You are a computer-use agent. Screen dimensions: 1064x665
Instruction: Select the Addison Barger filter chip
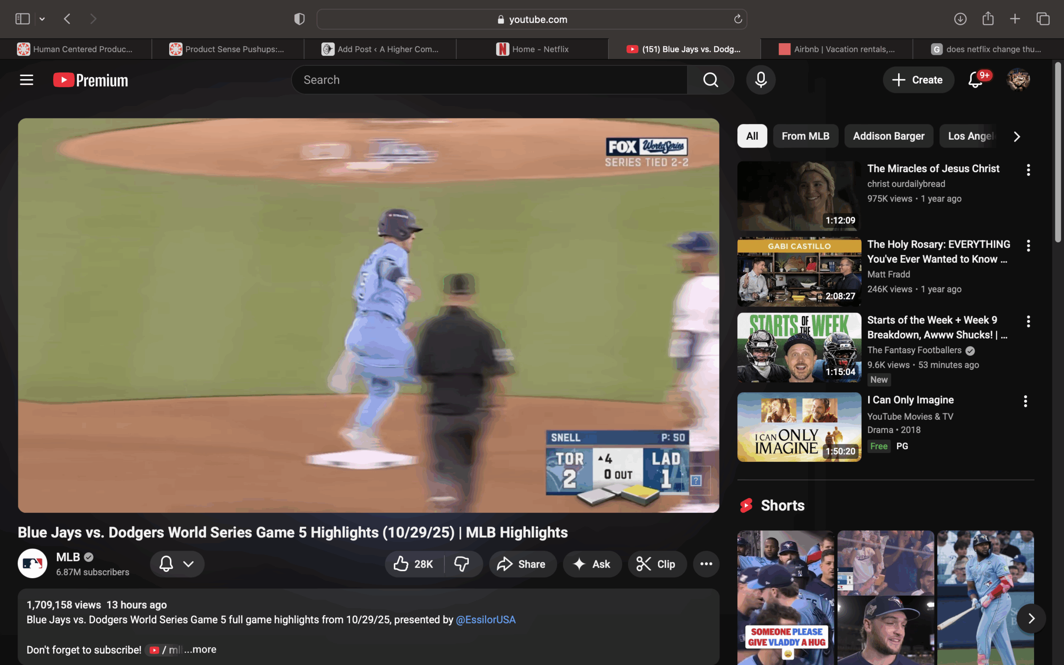[x=888, y=136]
